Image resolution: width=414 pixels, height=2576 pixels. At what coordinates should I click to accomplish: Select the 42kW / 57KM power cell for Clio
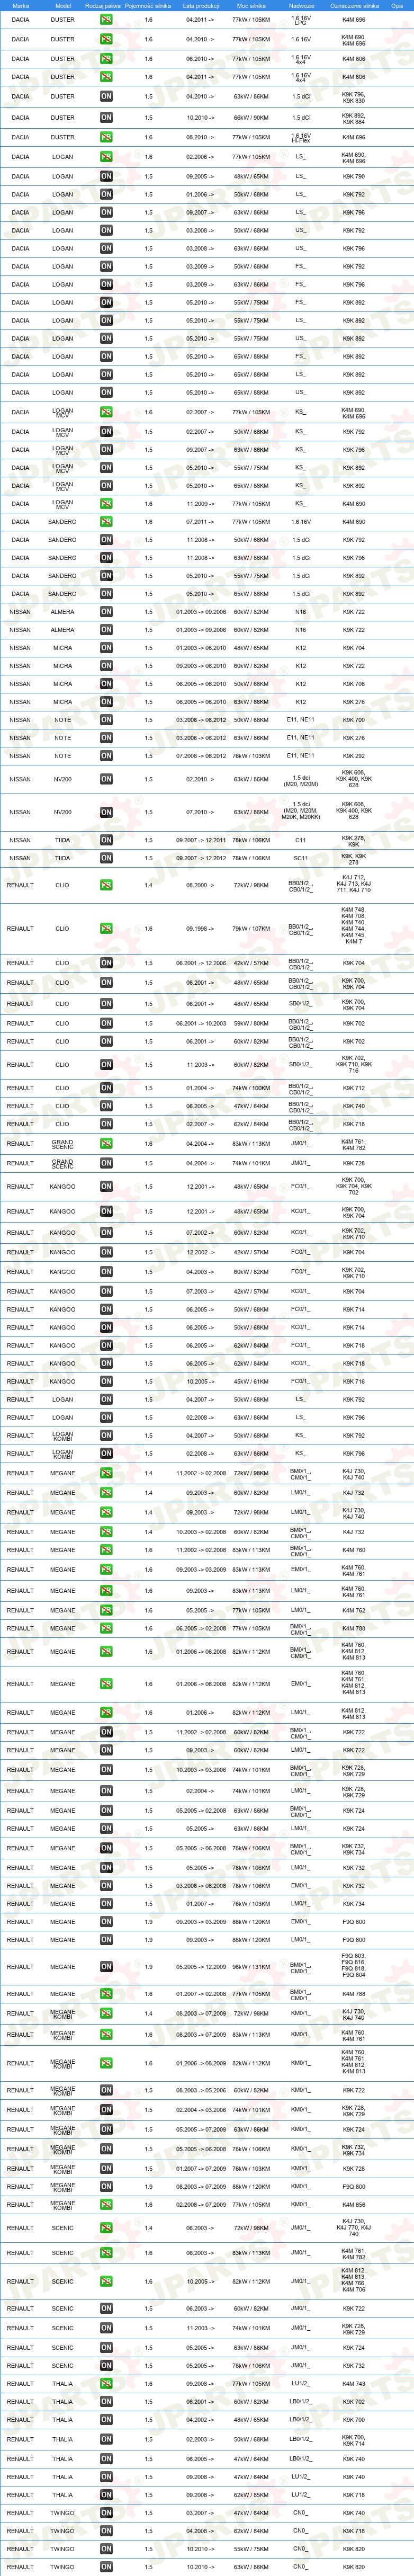pyautogui.click(x=251, y=963)
